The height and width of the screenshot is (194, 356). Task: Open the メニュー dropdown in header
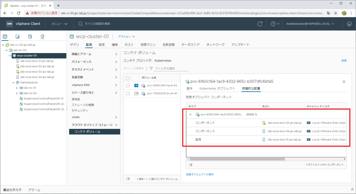point(59,24)
